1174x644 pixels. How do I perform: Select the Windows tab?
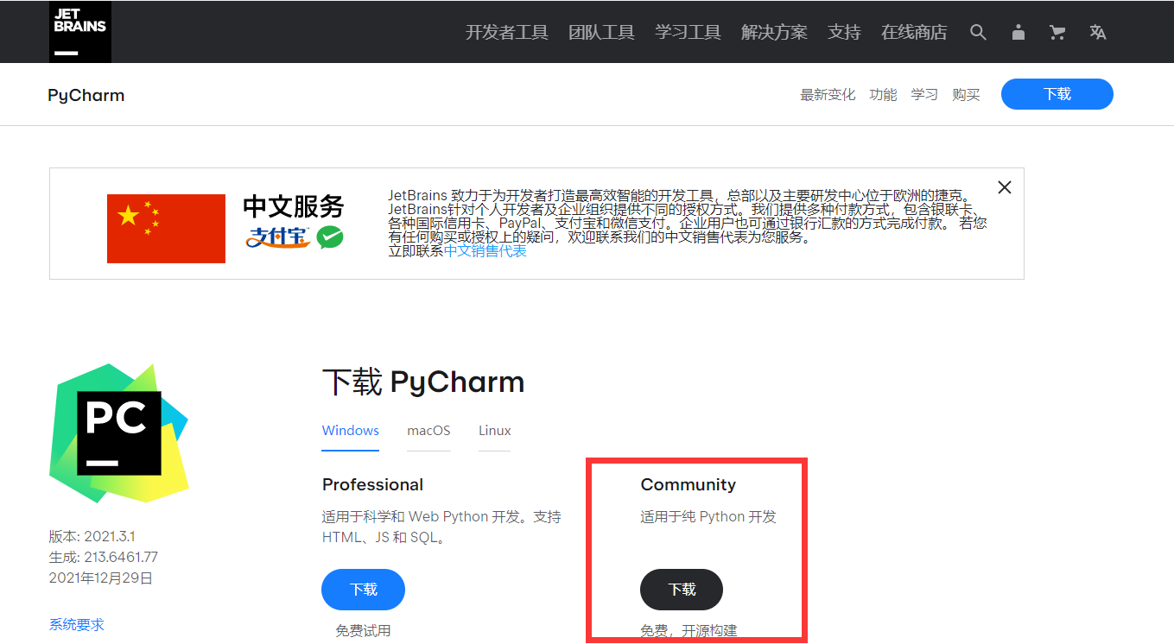[351, 431]
